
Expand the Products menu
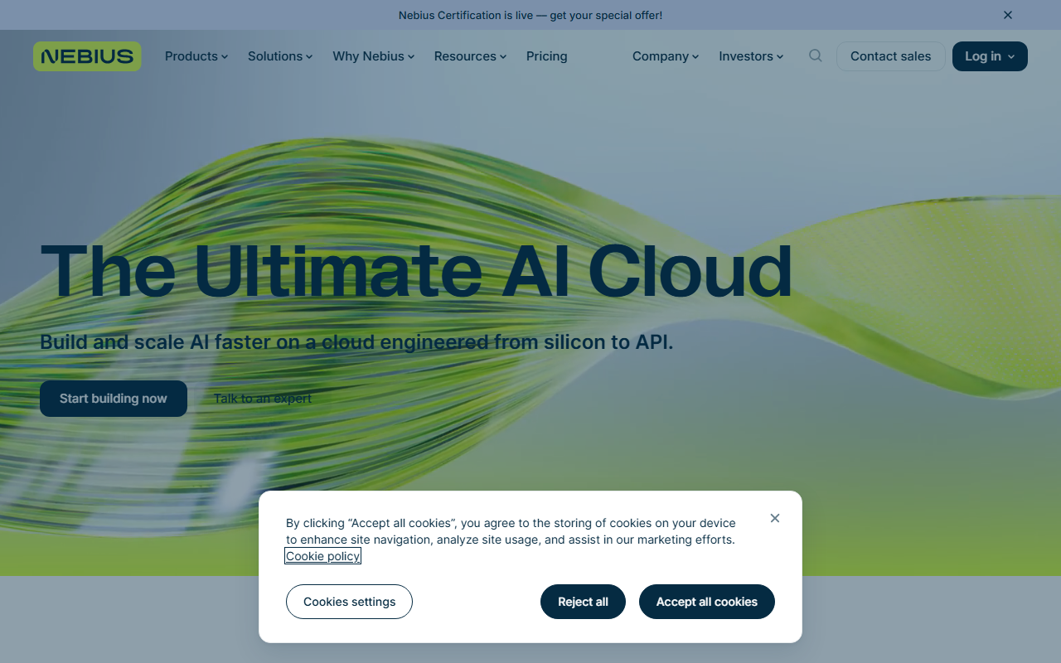point(196,56)
